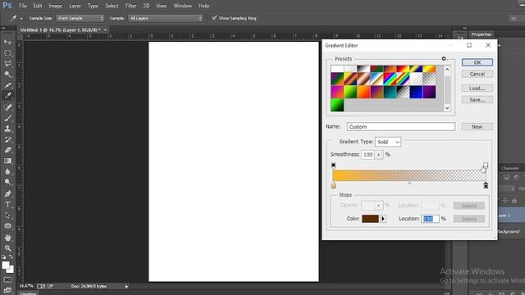The width and height of the screenshot is (525, 295).
Task: Select the left opacity stop above gradient
Action: 333,165
